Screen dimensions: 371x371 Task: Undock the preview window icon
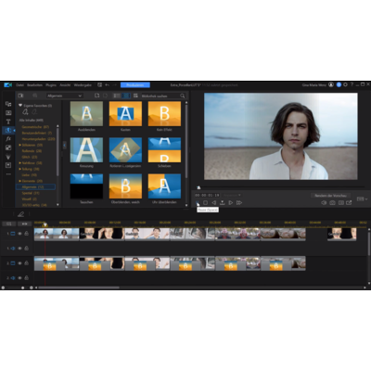click(349, 203)
